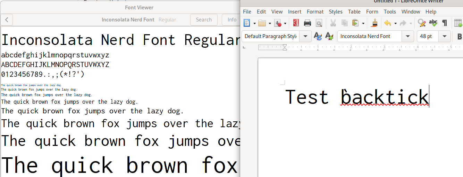Open the Help menu
The image size is (463, 177).
coord(431,12)
